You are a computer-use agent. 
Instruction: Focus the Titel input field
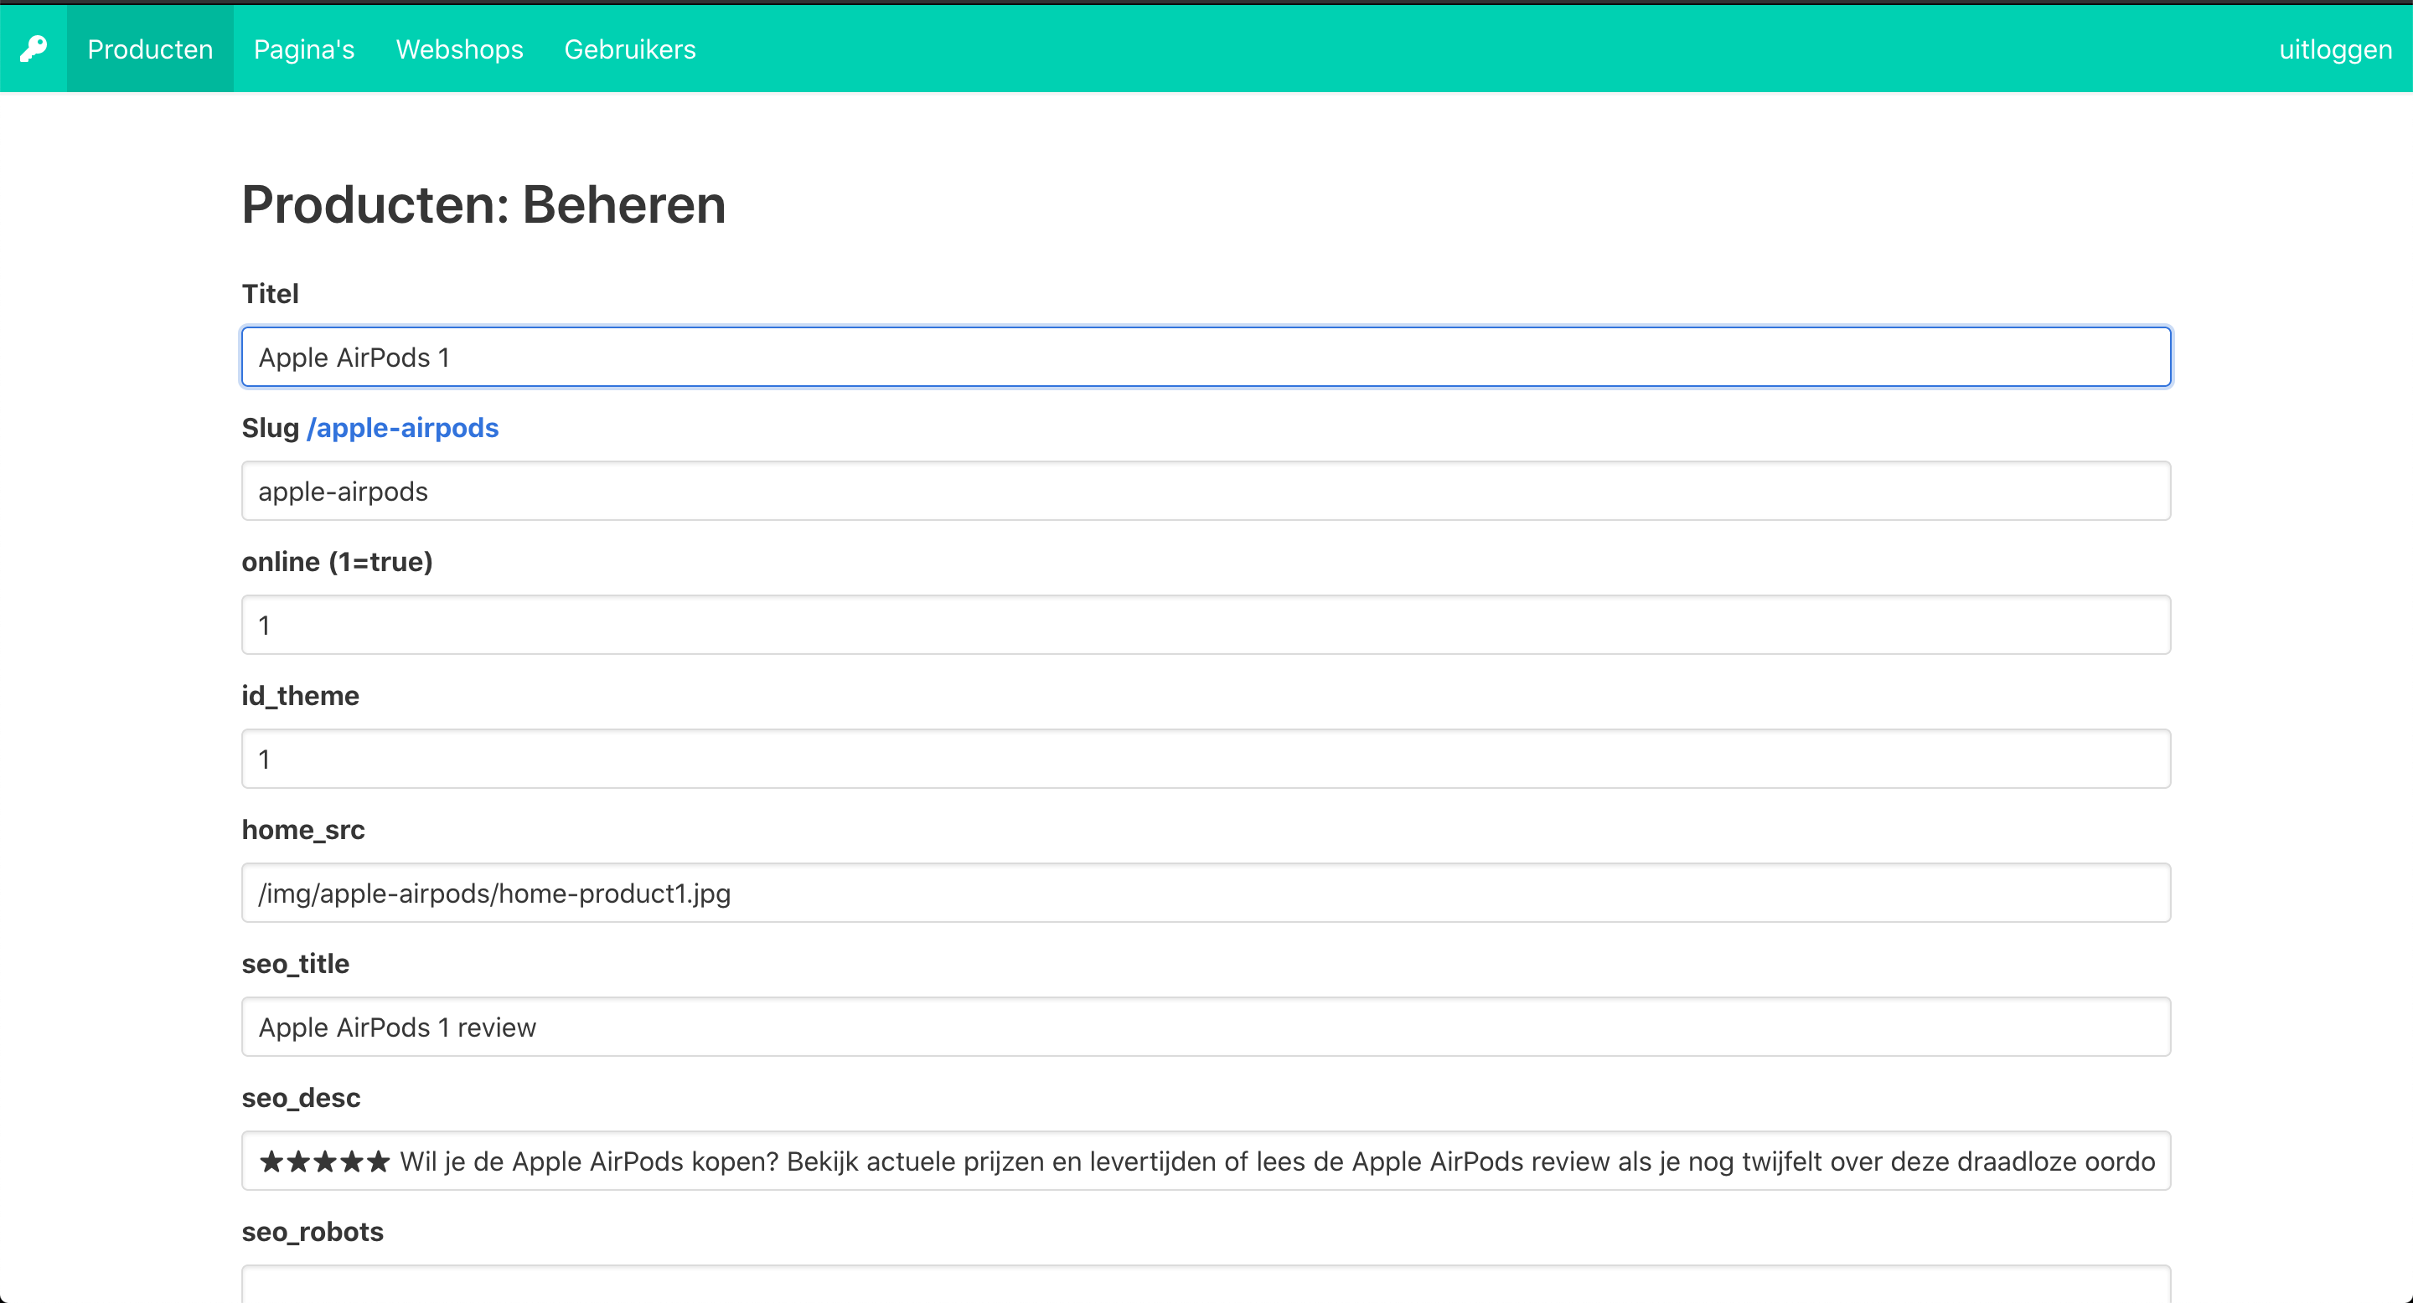1206,357
